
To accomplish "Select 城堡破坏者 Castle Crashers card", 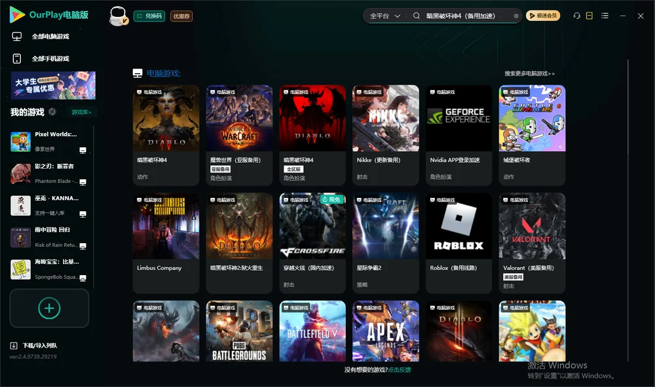I will [x=532, y=135].
